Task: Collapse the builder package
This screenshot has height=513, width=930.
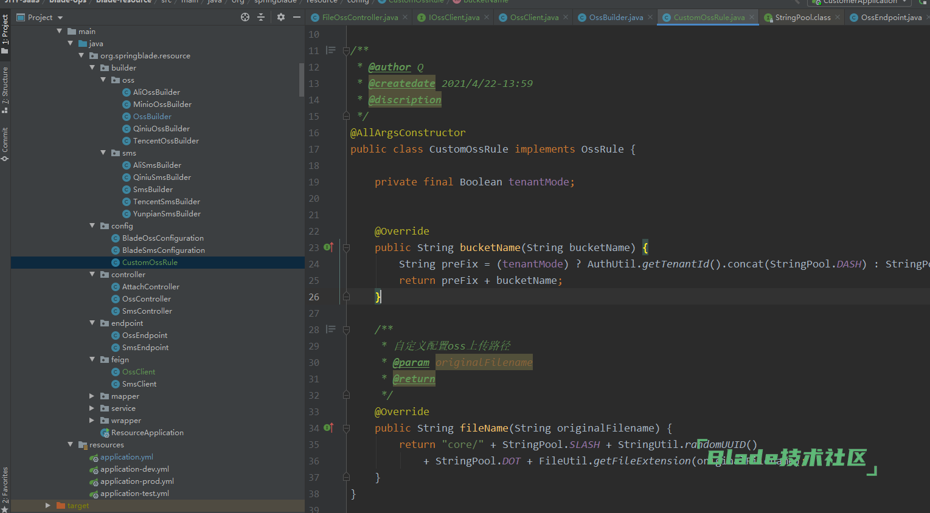Action: click(92, 67)
